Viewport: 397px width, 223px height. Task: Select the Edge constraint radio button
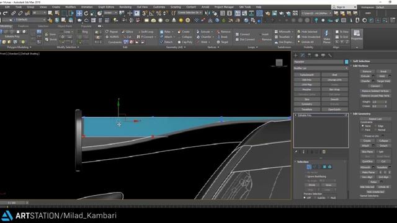tap(376, 126)
